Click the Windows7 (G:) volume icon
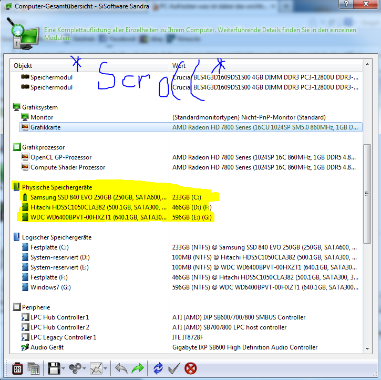This screenshot has height=380, width=381. coord(25,287)
